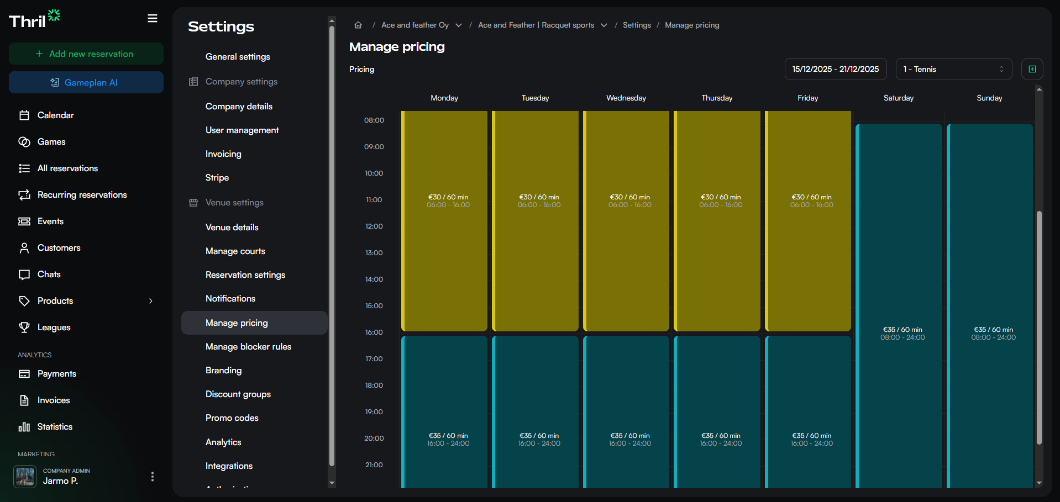Select Discount groups in settings menu
The image size is (1060, 502).
click(x=238, y=394)
